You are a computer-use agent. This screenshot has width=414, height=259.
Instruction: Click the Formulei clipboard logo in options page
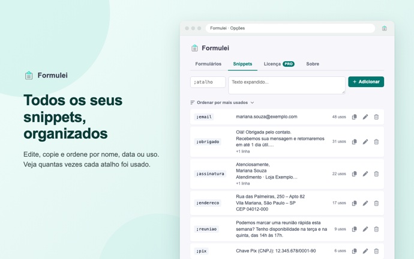(194, 48)
